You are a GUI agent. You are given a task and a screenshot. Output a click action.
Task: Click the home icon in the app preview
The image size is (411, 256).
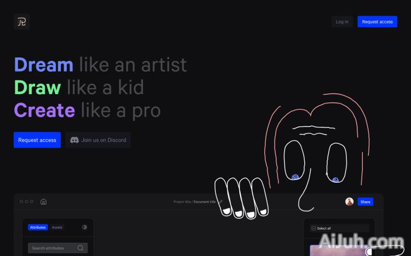tap(43, 201)
